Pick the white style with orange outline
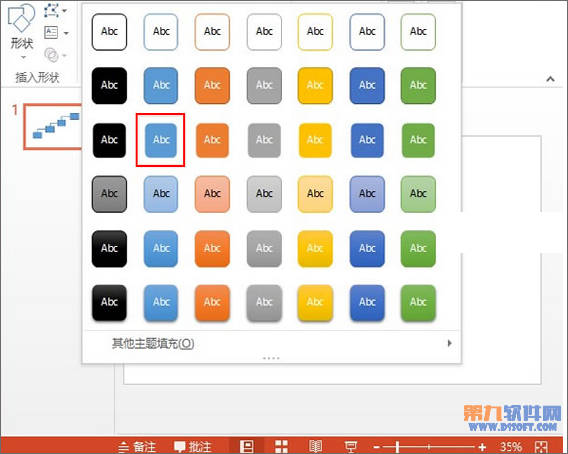 [x=212, y=32]
